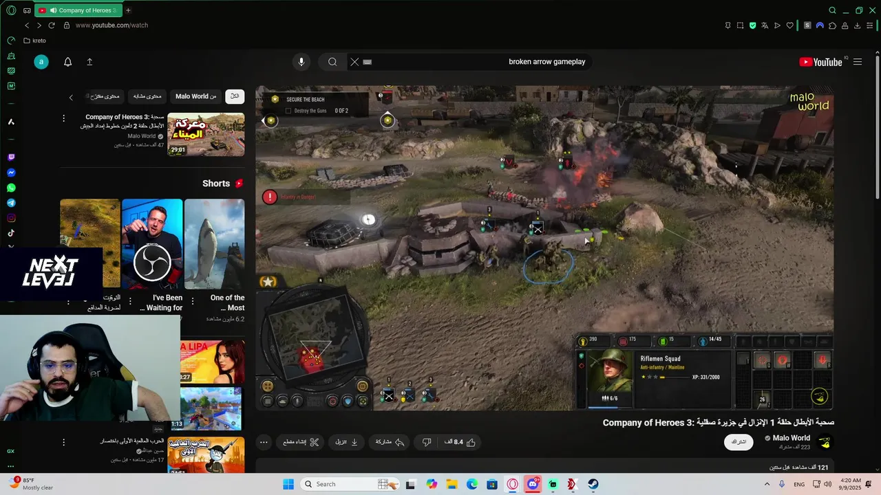This screenshot has height=495, width=881.
Task: Open the 'I've Been Waiting for' Short
Action: tap(152, 244)
